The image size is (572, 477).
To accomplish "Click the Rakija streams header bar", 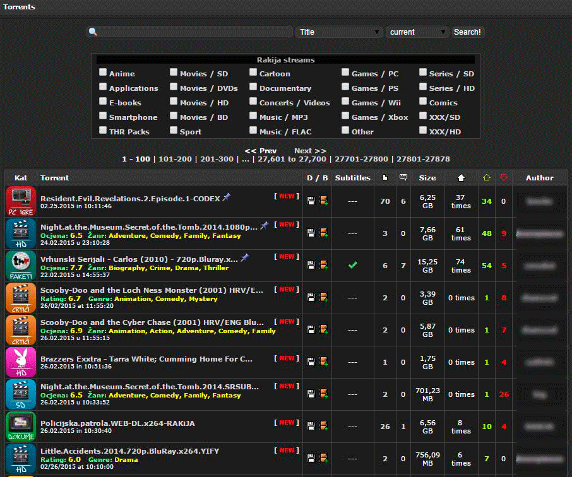I will pyautogui.click(x=285, y=60).
